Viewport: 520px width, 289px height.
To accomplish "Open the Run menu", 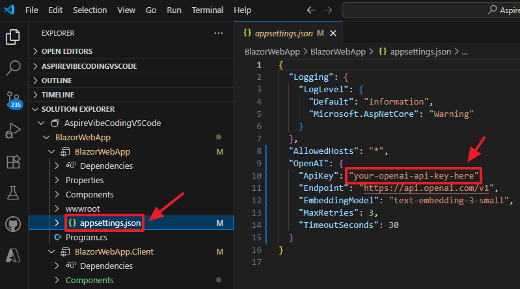I will point(174,10).
